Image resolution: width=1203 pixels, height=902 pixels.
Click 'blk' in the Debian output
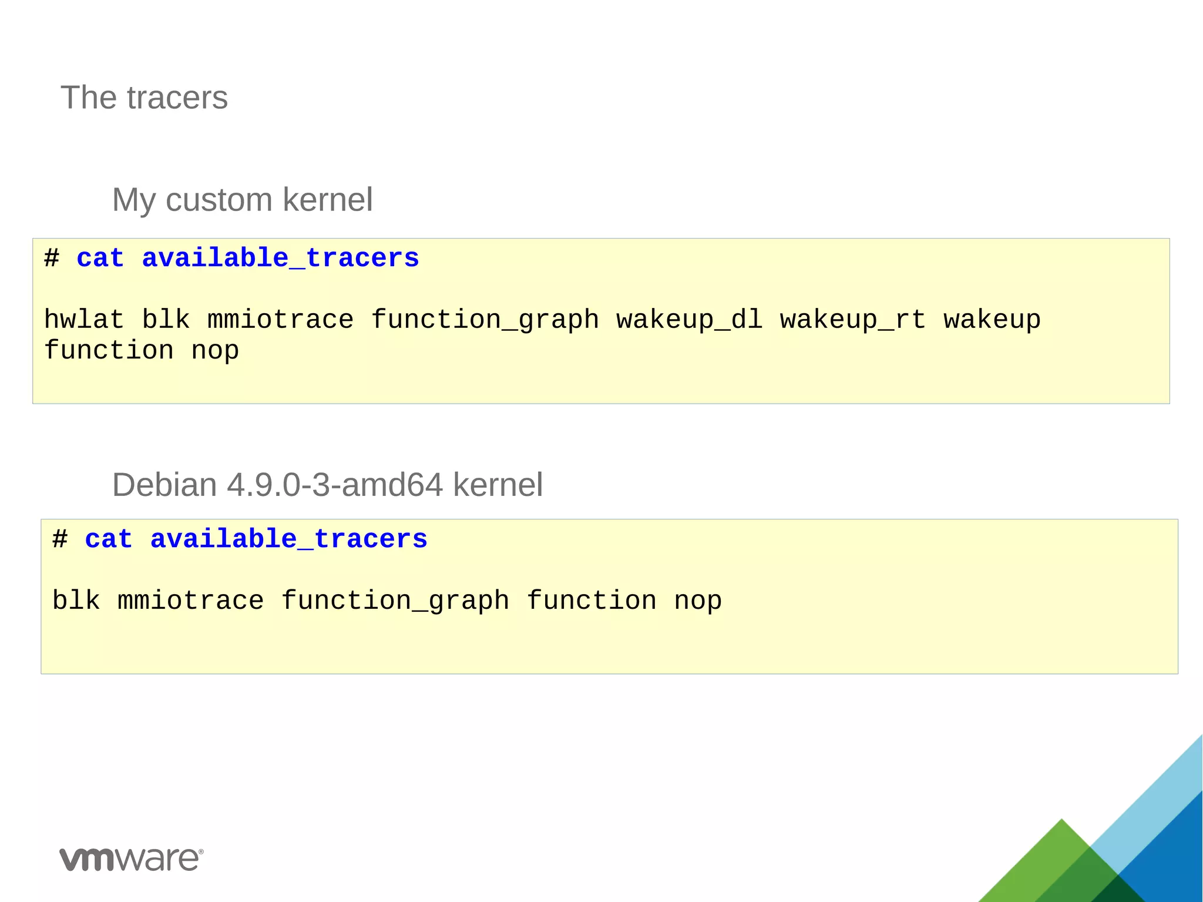coord(76,601)
